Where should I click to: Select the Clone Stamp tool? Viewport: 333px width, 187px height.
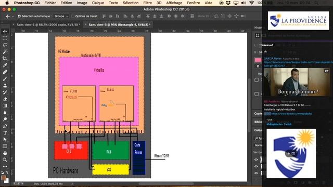click(5, 85)
